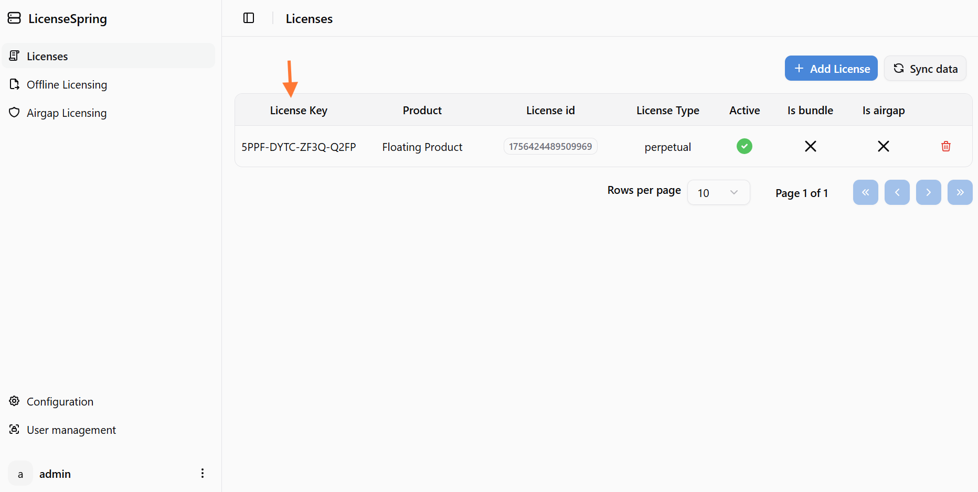The height and width of the screenshot is (492, 978).
Task: Click the Add License button
Action: click(x=831, y=69)
